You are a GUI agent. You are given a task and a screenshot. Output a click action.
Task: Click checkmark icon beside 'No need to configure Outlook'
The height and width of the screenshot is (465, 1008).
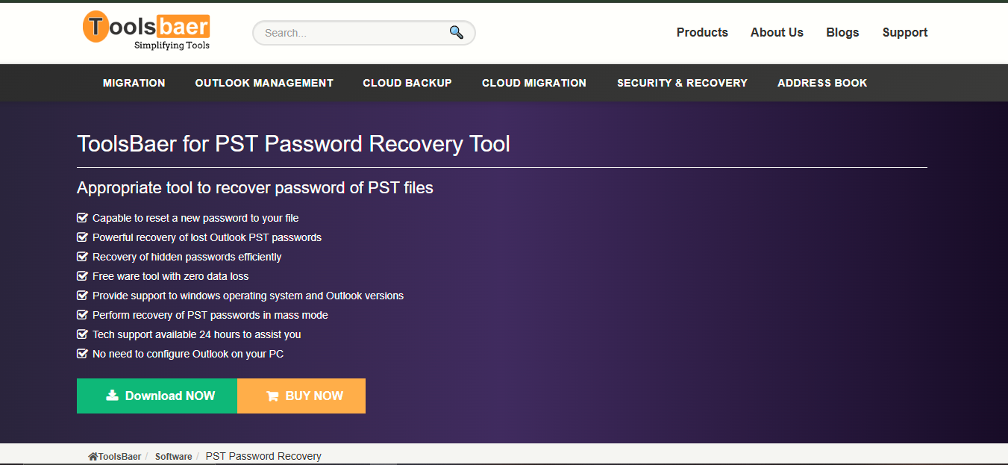[x=83, y=354]
